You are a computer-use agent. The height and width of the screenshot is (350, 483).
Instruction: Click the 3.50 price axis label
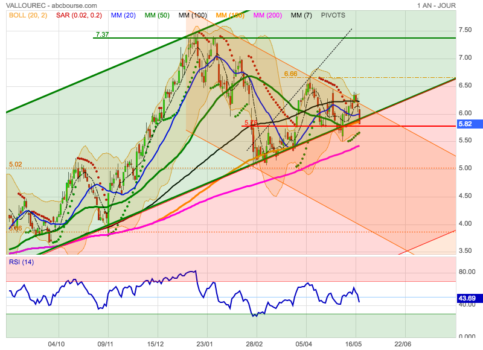(x=465, y=250)
